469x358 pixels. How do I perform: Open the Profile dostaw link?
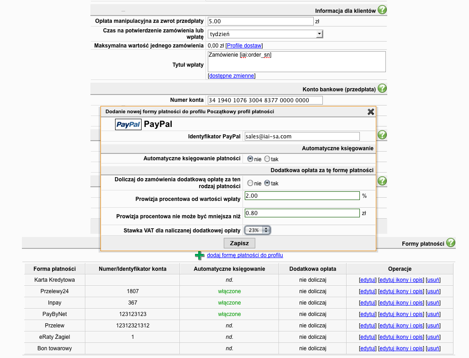point(244,46)
